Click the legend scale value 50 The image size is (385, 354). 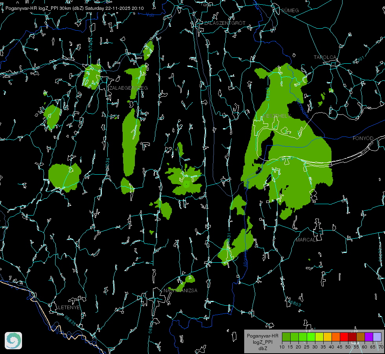348,347
